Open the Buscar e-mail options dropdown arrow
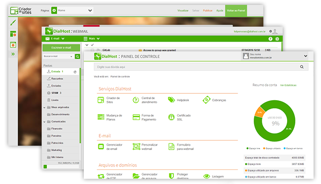The height and width of the screenshot is (184, 321). coord(71,57)
